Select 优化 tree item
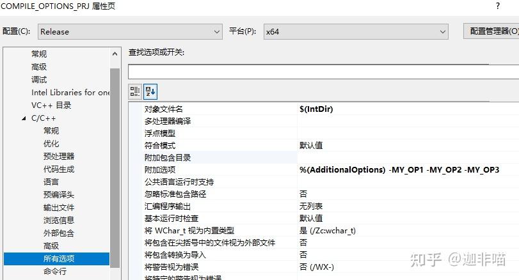The height and width of the screenshot is (280, 519). 51,144
